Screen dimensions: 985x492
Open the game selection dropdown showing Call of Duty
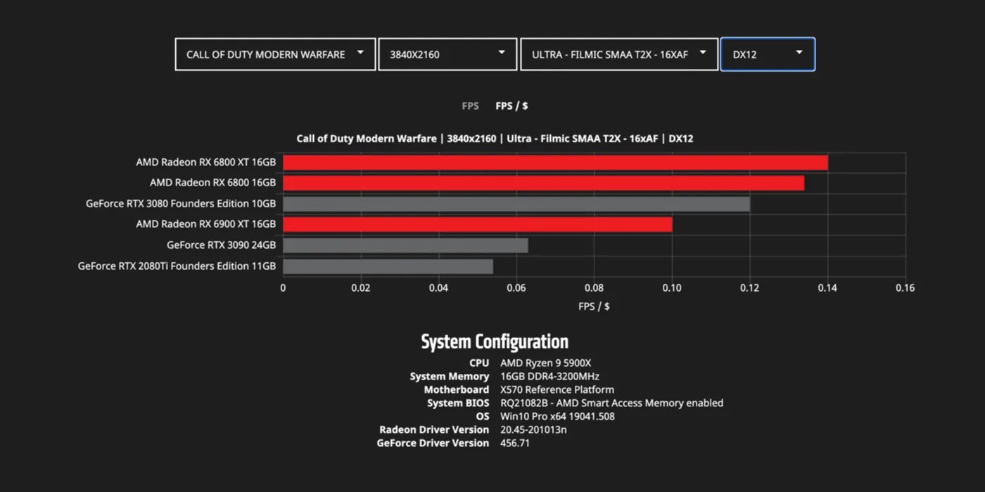[274, 54]
